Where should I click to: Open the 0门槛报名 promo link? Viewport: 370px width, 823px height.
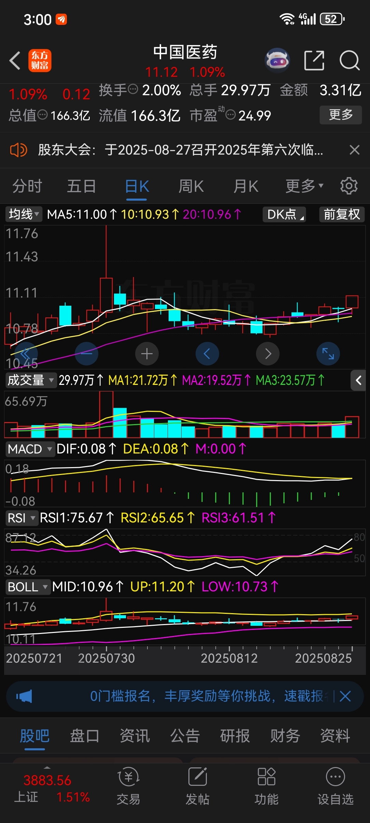(x=208, y=696)
